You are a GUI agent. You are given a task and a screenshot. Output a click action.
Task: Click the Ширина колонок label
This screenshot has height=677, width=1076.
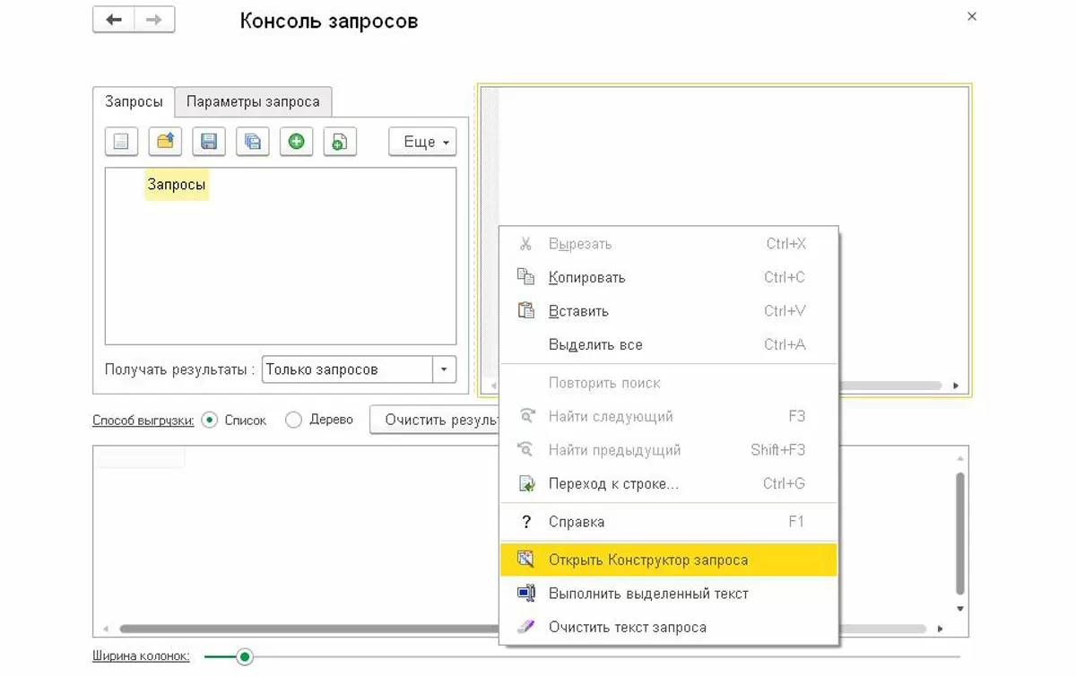click(x=141, y=656)
